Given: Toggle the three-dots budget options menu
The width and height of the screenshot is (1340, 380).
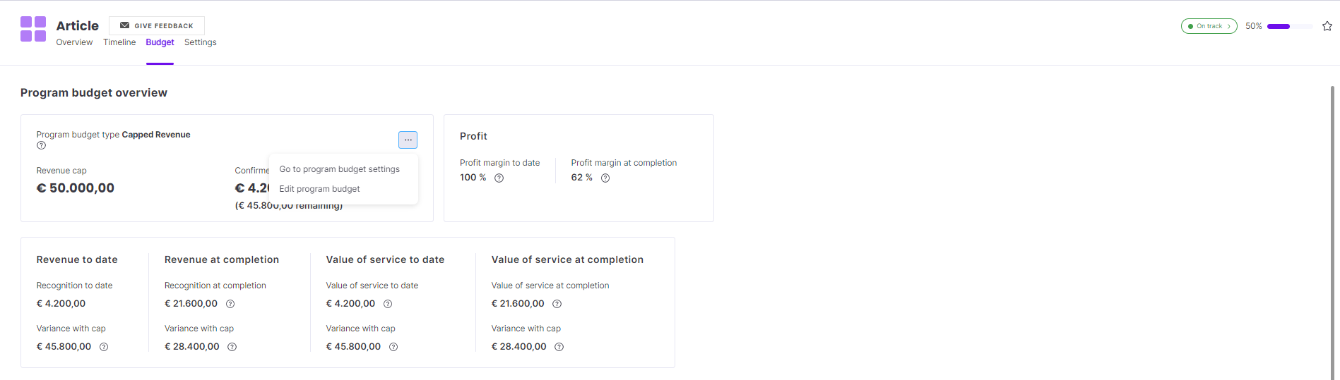Looking at the screenshot, I should point(408,140).
